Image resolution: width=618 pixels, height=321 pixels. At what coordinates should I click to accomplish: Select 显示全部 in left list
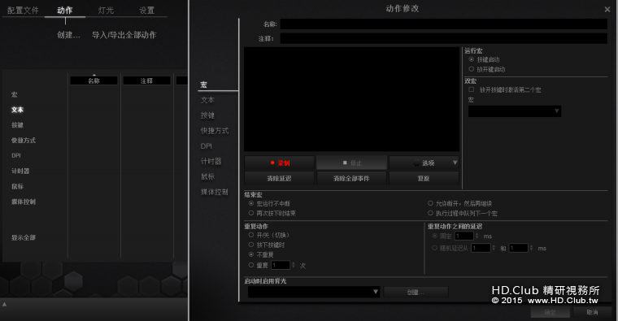[24, 238]
